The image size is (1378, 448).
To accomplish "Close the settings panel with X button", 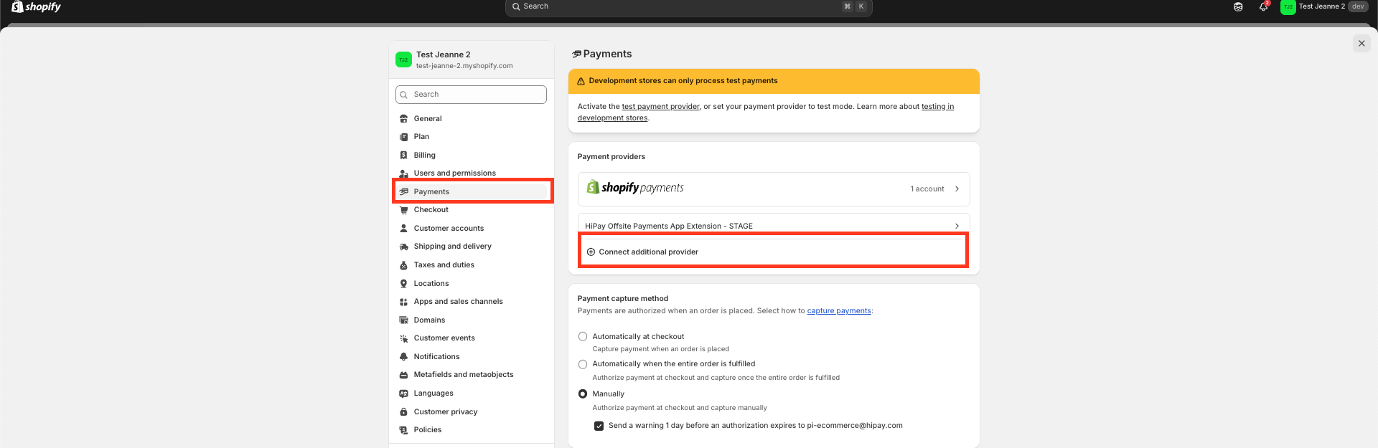I will pyautogui.click(x=1361, y=44).
